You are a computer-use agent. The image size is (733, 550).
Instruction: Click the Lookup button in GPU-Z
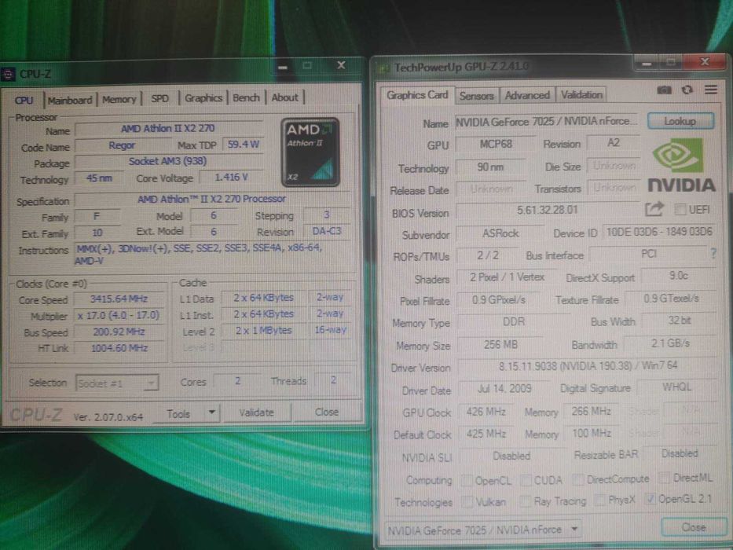tap(680, 121)
